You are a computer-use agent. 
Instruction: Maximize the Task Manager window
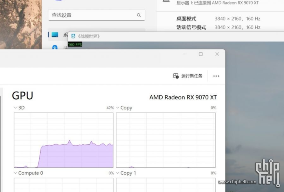pos(201,54)
